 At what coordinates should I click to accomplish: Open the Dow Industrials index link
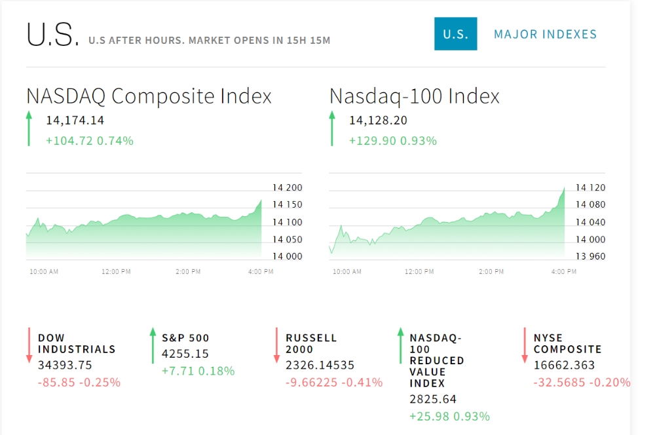[x=77, y=343]
